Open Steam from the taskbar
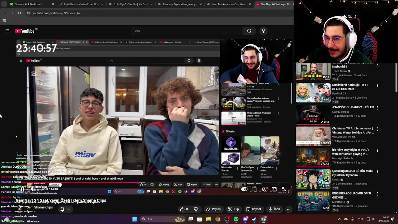The width and height of the screenshot is (398, 224). click(x=254, y=219)
